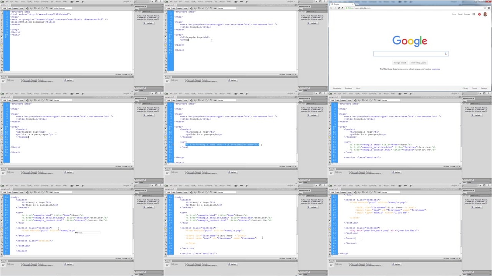The image size is (492, 276).
Task: Expand Business Catalyst panel in Untitled Document frame
Action: 140,88
